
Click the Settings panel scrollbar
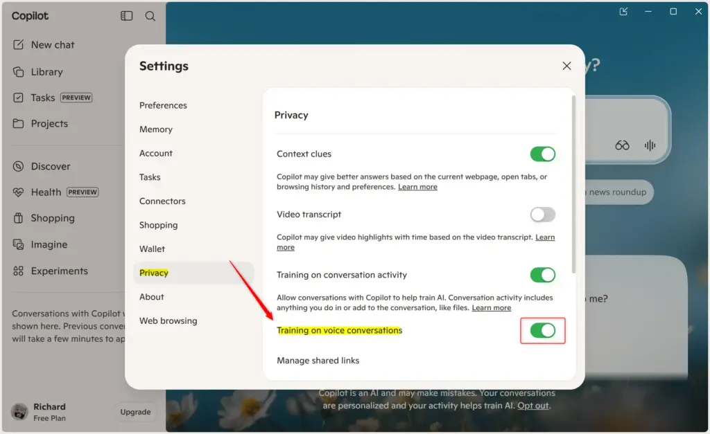click(573, 184)
